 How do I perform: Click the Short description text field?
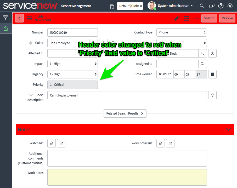[127, 95]
